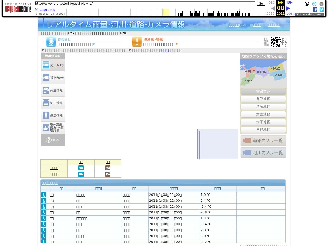Viewport: 328px width, 246px height.
Task: Click the 凡例 question mark icon
Action: tap(49, 140)
